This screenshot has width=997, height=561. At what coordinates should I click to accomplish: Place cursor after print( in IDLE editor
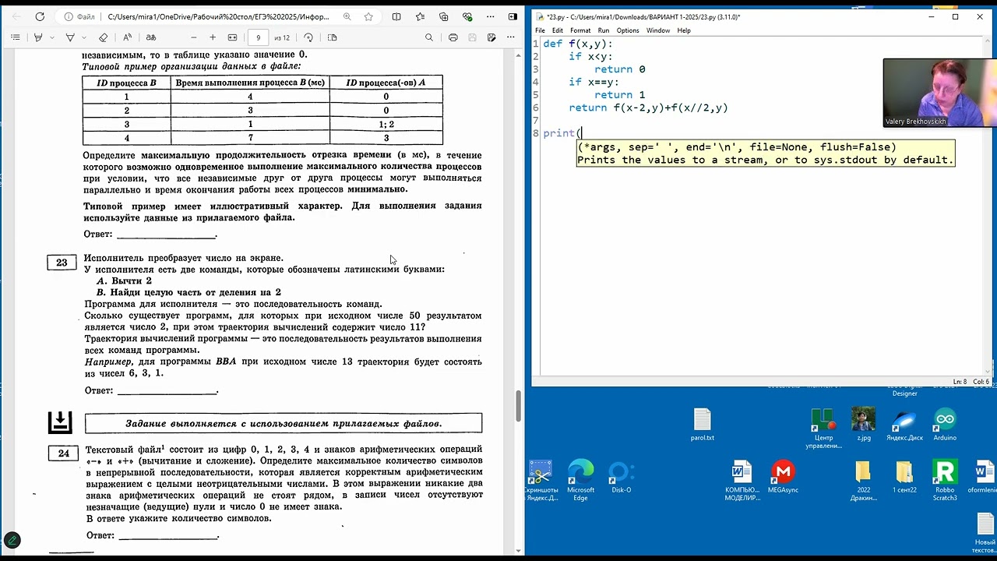582,133
